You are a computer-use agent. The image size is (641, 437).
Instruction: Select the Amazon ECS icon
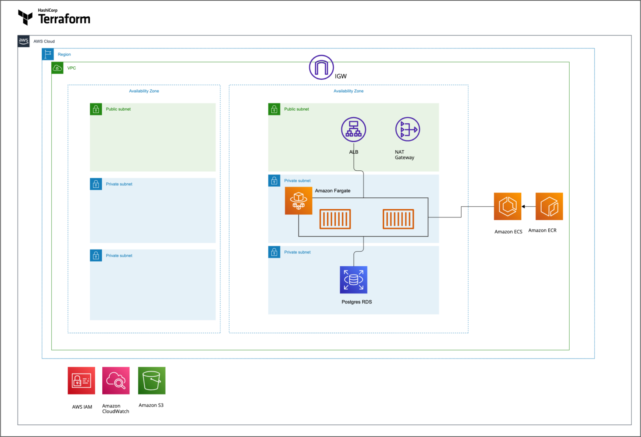click(x=507, y=206)
